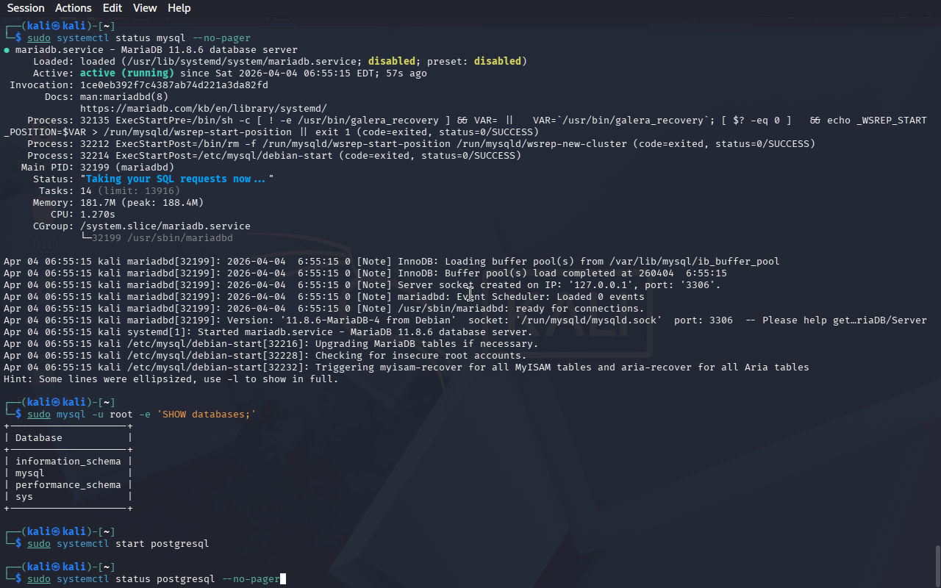Click the "sudo systemctl start postgresql" command
The image size is (941, 588).
point(118,544)
